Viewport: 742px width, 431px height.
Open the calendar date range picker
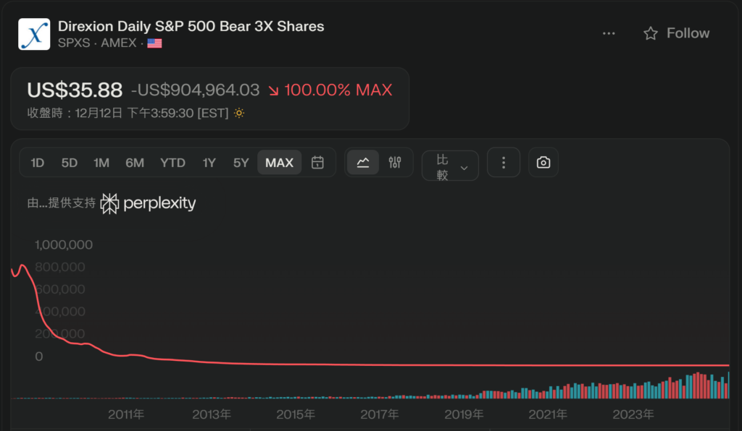(317, 163)
